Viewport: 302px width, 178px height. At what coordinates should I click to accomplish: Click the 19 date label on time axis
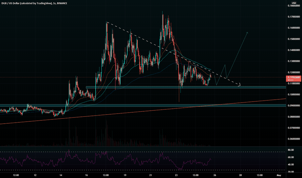[x=125, y=175]
